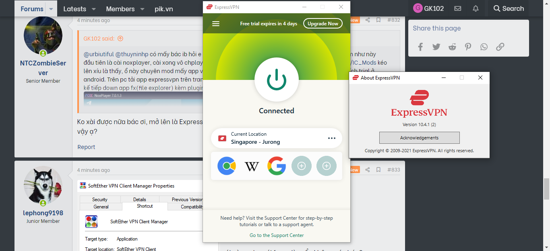Screen dimensions: 550x251
Task: Launch Chrome shortcut in ExpressVPN
Action: click(227, 166)
